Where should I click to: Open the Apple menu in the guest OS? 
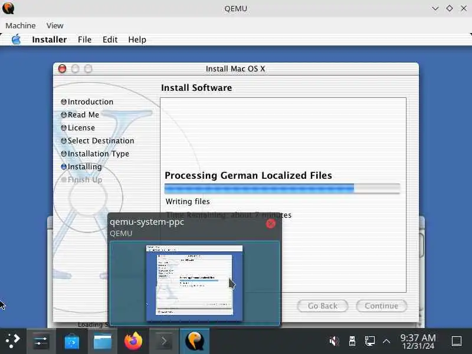(x=17, y=40)
